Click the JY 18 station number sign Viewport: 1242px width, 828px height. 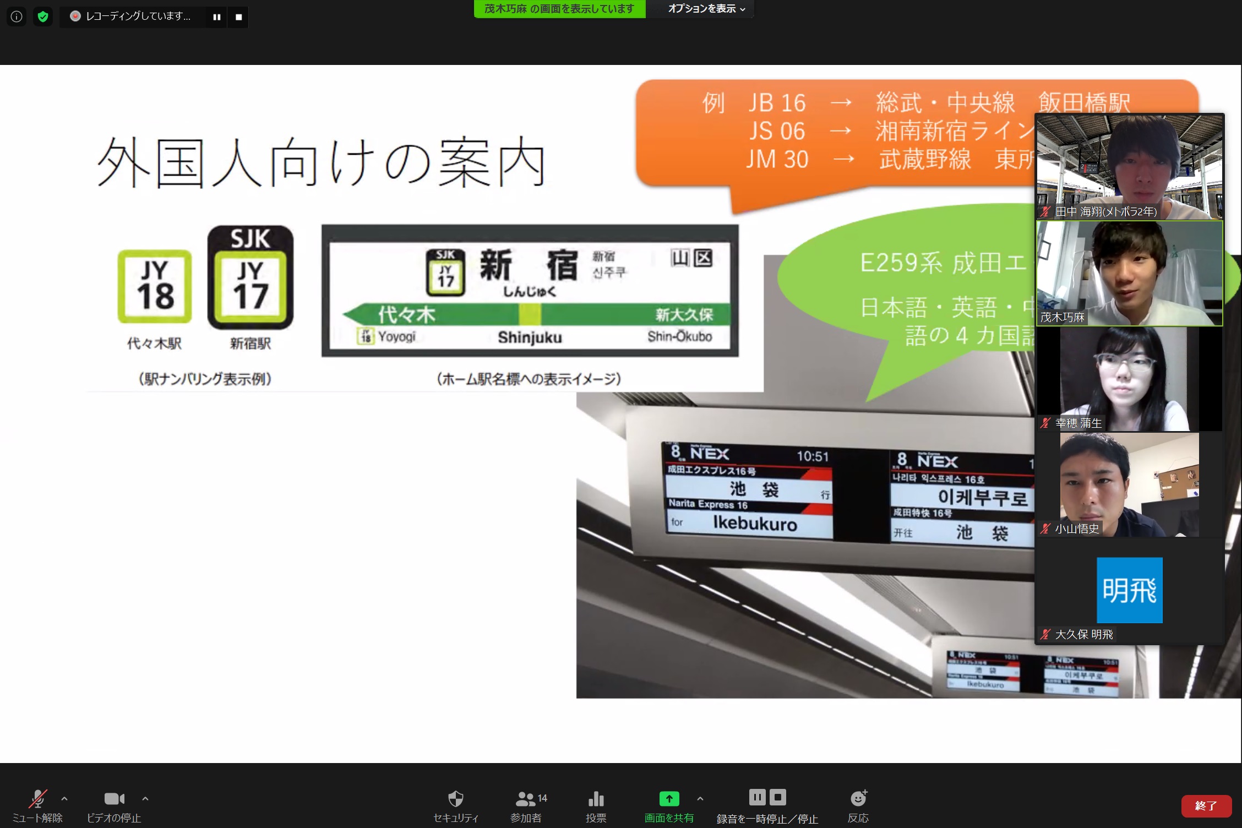click(x=155, y=286)
